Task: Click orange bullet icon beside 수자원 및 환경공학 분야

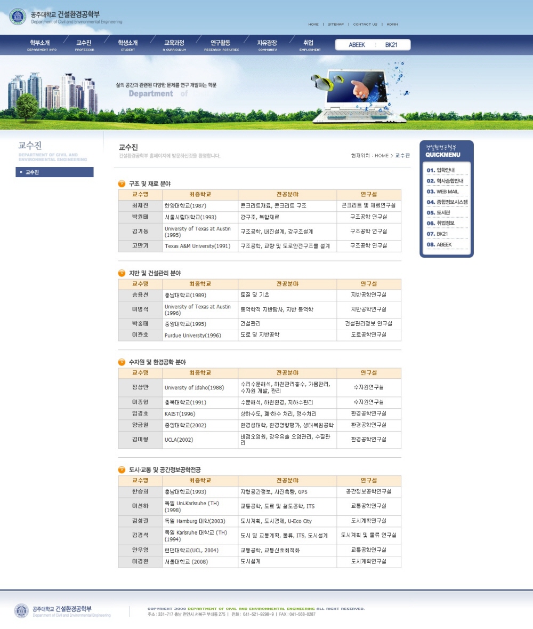Action: 122,362
